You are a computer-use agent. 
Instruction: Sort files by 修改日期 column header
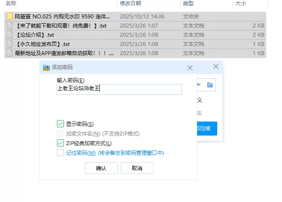(x=130, y=3)
